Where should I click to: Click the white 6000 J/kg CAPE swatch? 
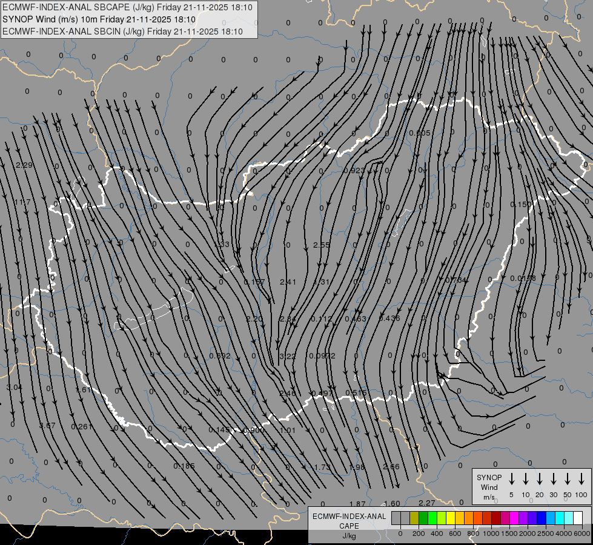pyautogui.click(x=578, y=518)
